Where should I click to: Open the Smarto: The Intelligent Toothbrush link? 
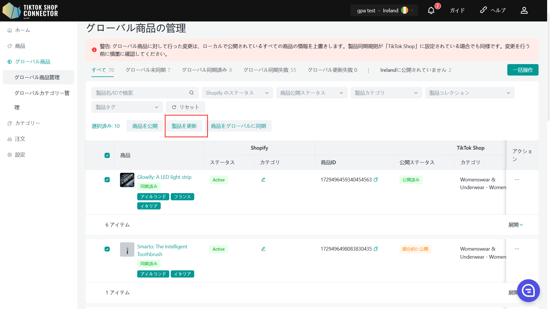(162, 250)
